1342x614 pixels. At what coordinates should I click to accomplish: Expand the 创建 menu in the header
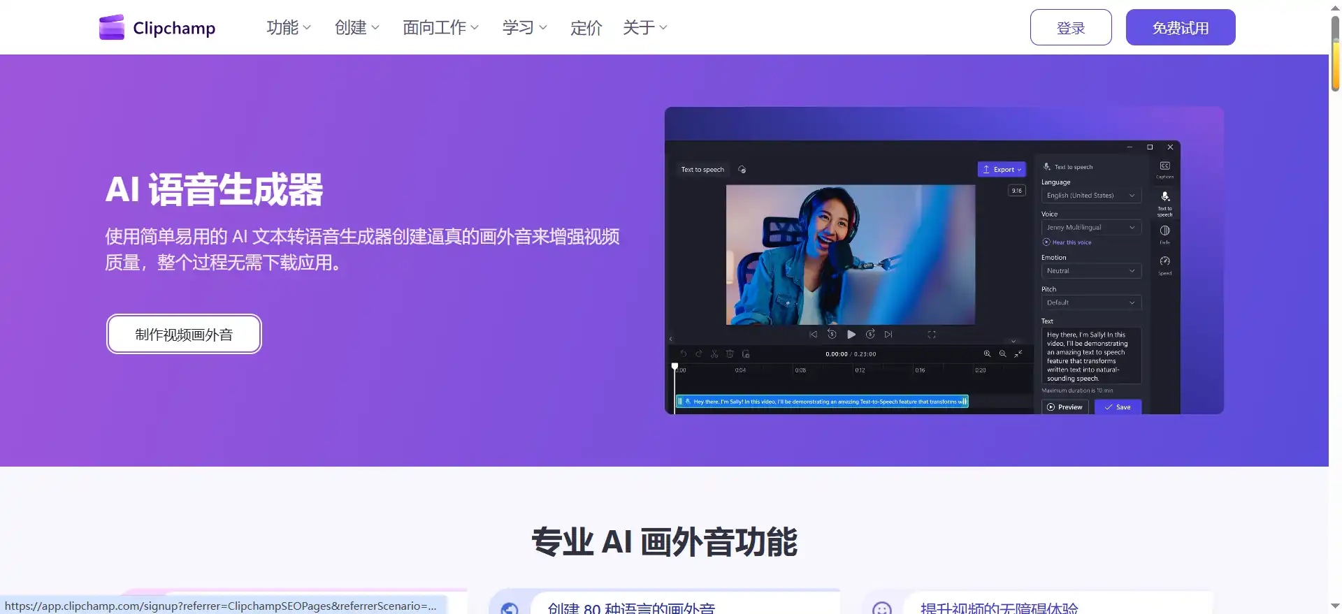click(357, 27)
